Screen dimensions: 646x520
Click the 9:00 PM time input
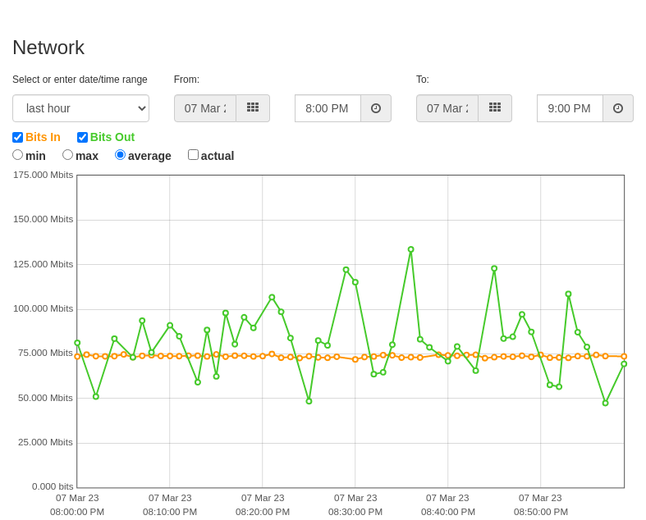[x=570, y=108]
